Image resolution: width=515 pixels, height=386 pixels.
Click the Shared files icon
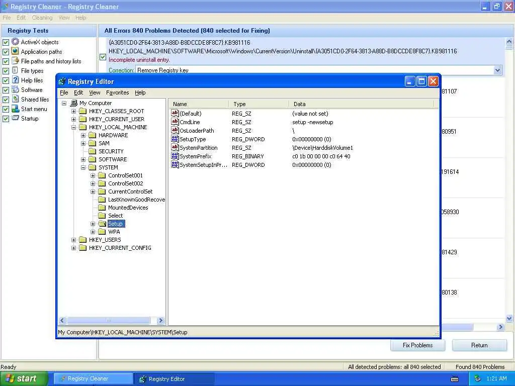pyautogui.click(x=15, y=99)
